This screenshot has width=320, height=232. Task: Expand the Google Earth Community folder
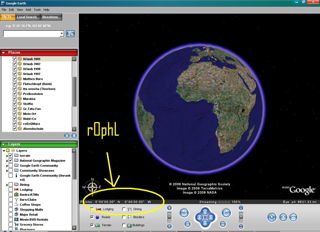[7, 166]
